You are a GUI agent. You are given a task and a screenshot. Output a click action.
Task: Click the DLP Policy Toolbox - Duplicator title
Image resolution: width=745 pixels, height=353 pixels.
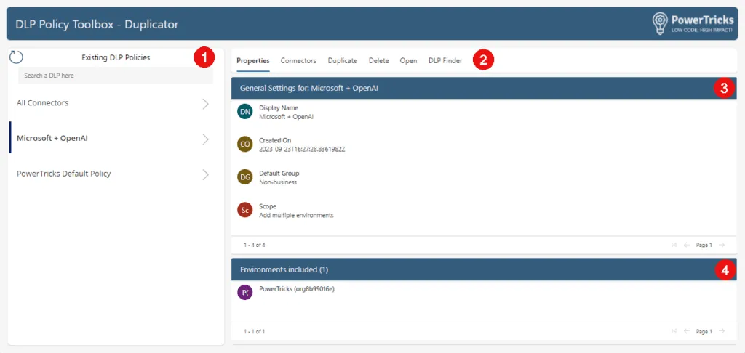tap(97, 24)
